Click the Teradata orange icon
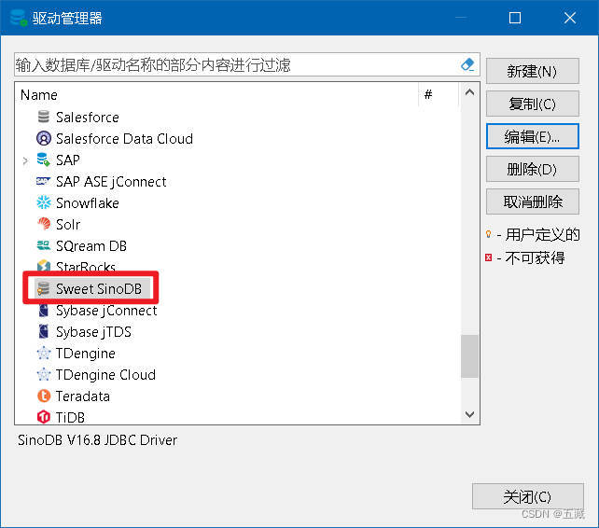This screenshot has width=599, height=528. click(44, 396)
